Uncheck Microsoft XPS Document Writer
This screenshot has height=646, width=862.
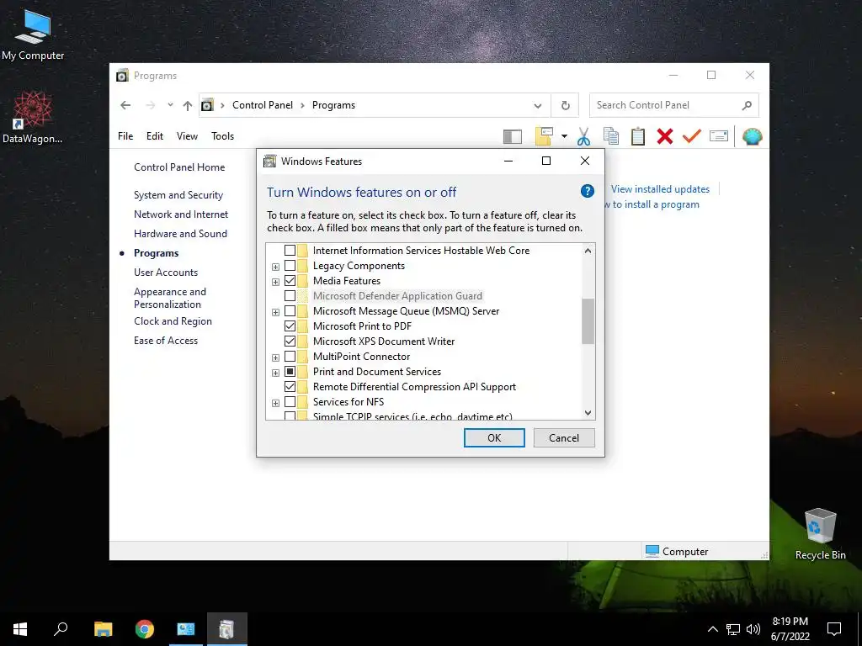tap(290, 342)
